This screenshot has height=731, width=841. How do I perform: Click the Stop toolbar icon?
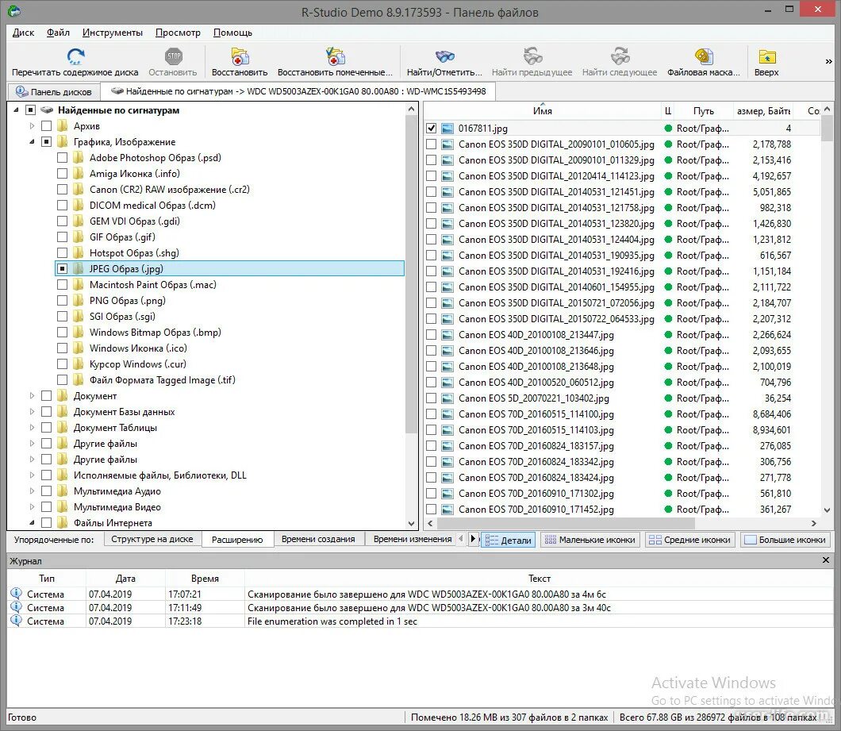(x=173, y=56)
